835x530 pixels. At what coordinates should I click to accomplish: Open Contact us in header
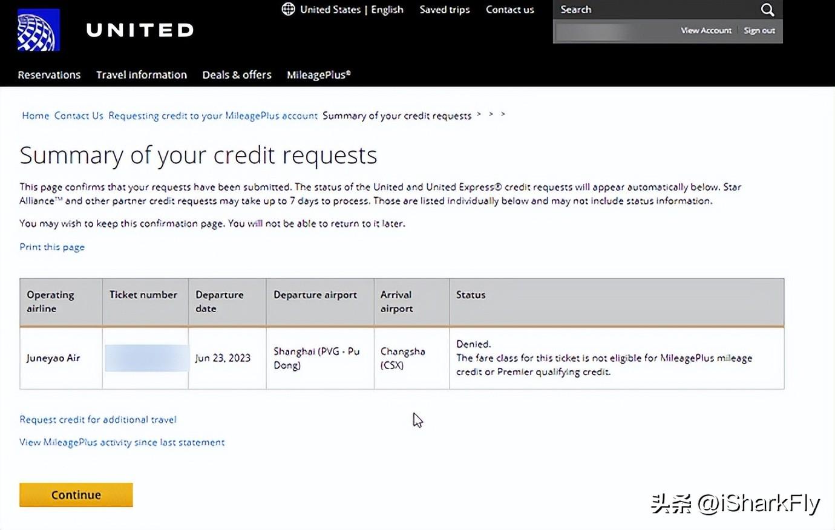click(x=510, y=10)
